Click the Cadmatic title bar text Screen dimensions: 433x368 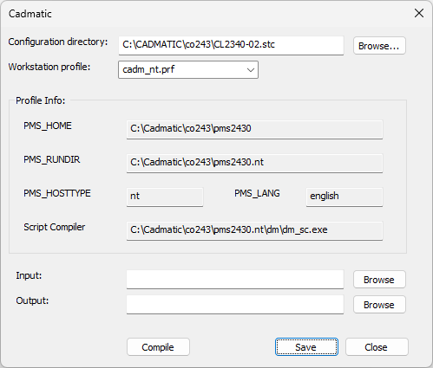(30, 14)
